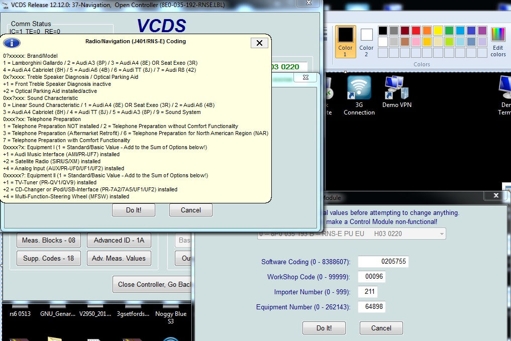This screenshot has height=341, width=511.
Task: Select the rs6 0513 desktop file
Action: pos(20,314)
